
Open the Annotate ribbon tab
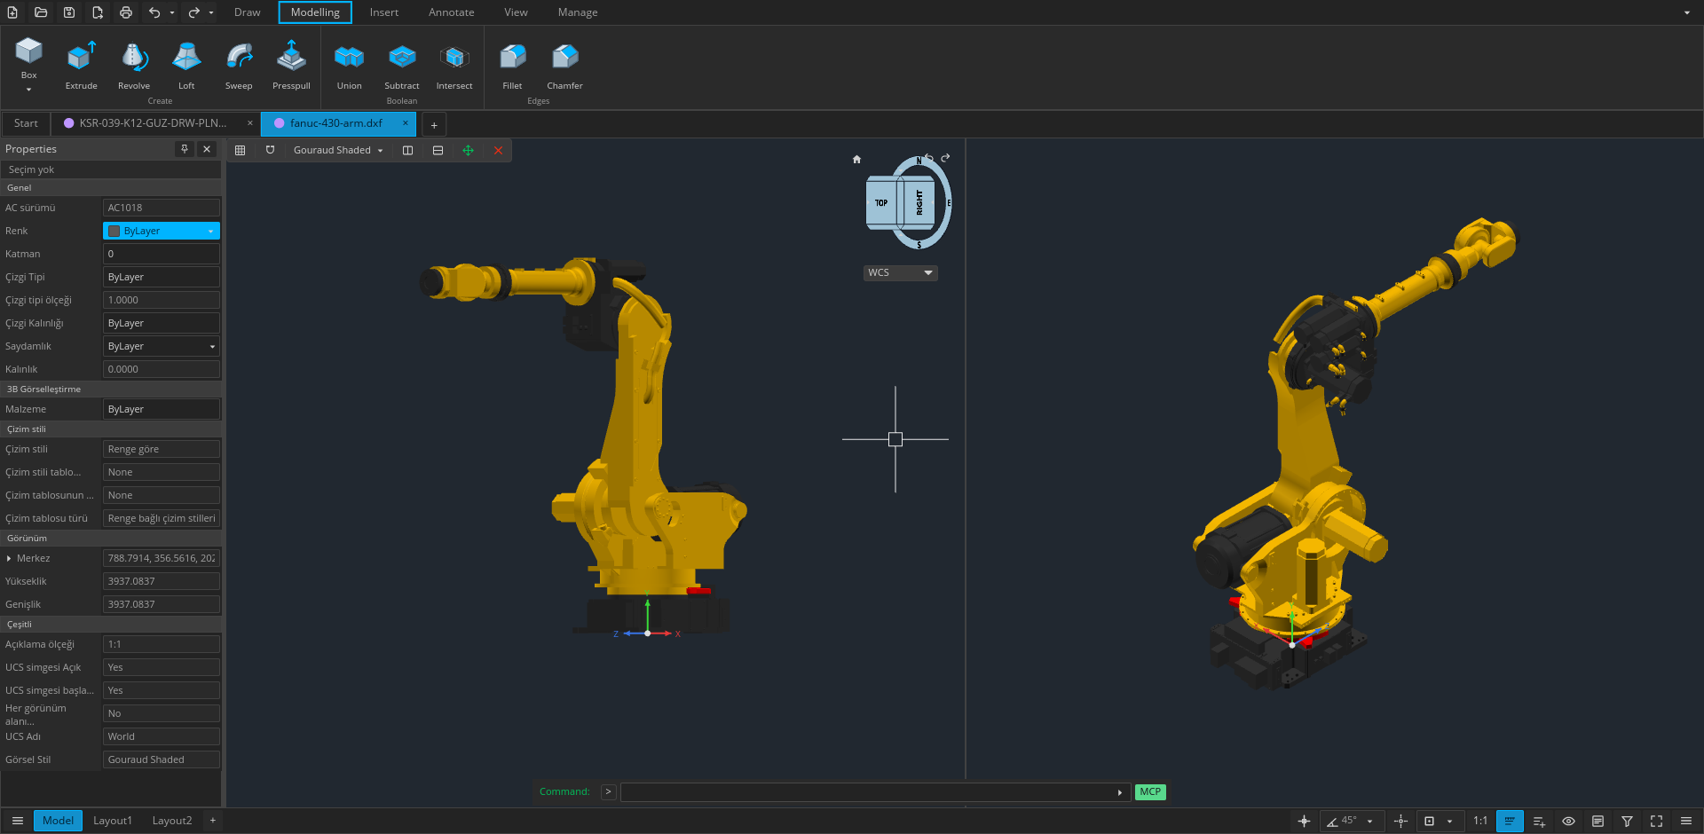click(x=451, y=12)
